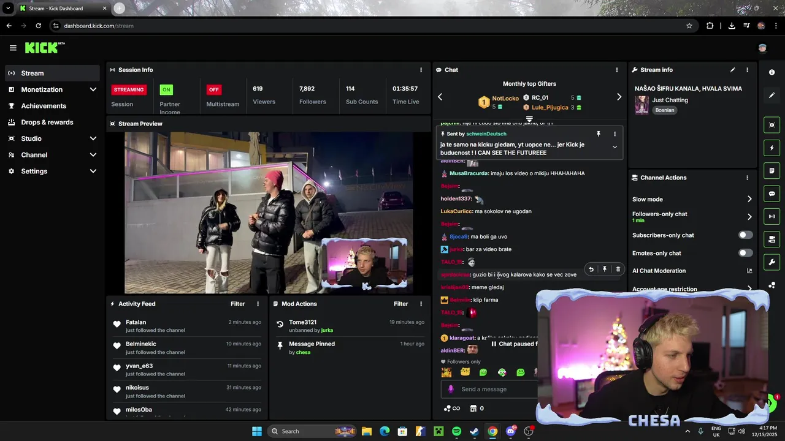The height and width of the screenshot is (441, 785).
Task: Click the info icon in right toolbar
Action: [772, 72]
